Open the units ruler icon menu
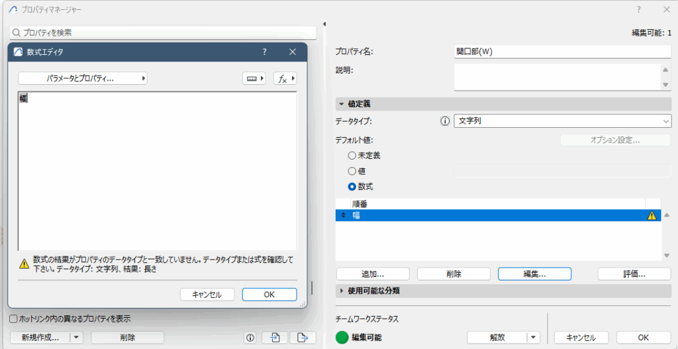 tap(254, 78)
